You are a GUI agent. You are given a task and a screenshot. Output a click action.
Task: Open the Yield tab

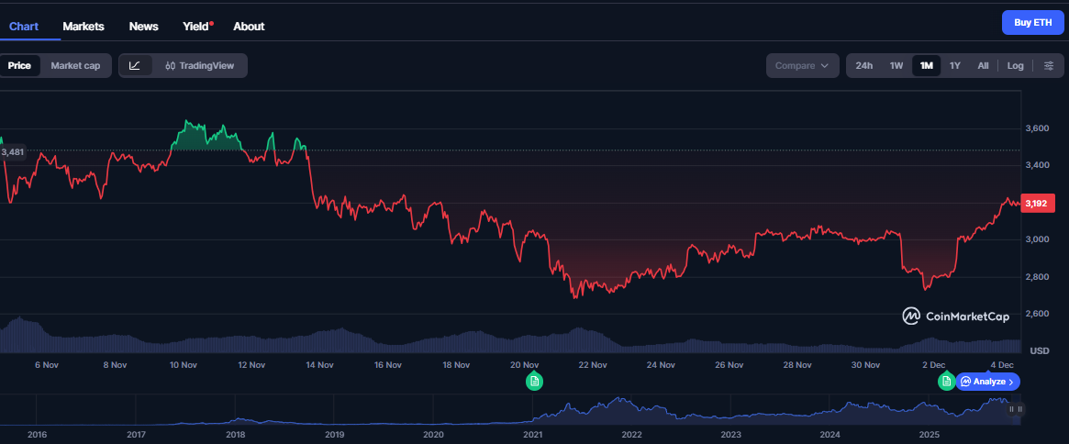tap(196, 27)
